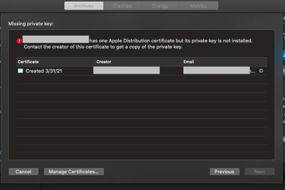Open the Crashes tab
Screen dimensions: 285x190
click(x=122, y=6)
